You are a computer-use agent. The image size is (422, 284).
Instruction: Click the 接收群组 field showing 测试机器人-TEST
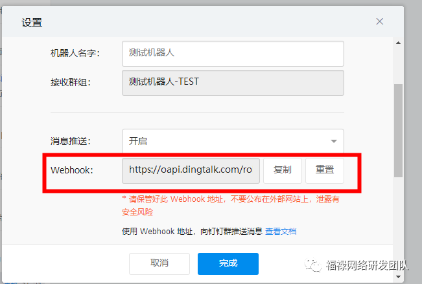[233, 83]
